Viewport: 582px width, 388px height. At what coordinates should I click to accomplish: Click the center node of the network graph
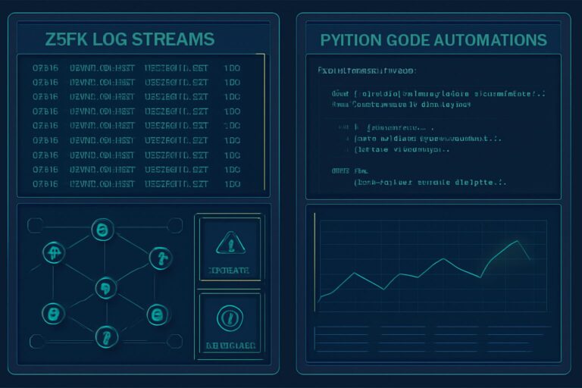106,288
